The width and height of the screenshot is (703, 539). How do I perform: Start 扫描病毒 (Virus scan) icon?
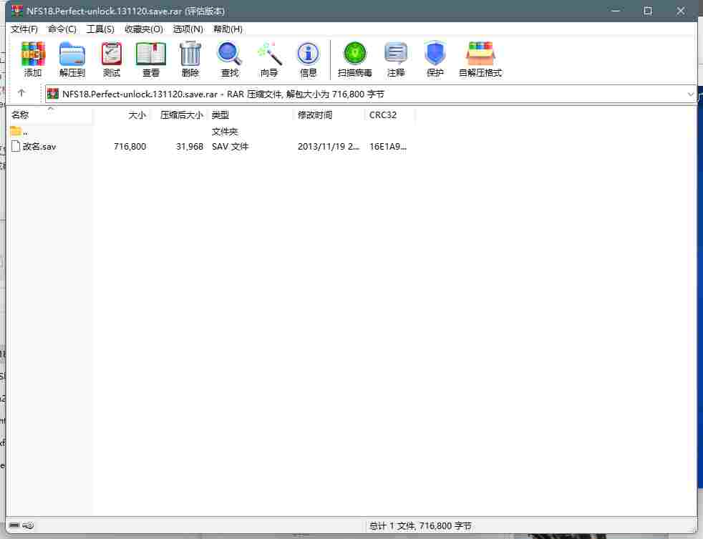click(x=354, y=59)
